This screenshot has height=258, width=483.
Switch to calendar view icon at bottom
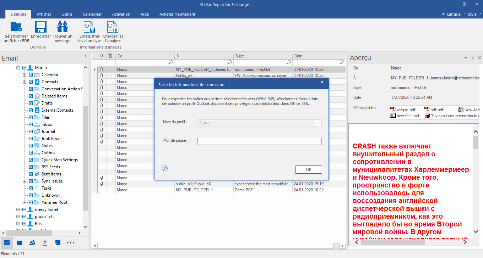pos(20,243)
